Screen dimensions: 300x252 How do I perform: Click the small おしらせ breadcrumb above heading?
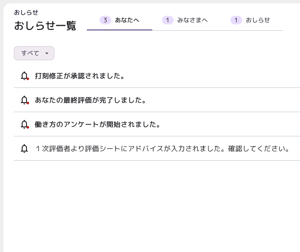tap(26, 13)
